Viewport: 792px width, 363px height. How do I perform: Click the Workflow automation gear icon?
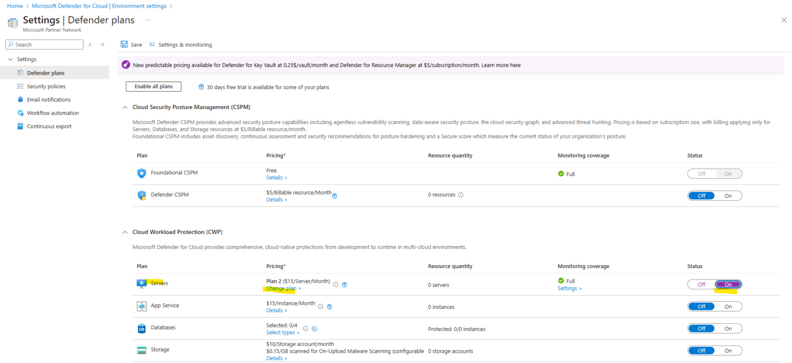[x=21, y=113]
